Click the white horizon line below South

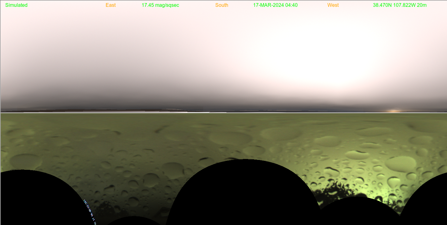tap(222, 113)
